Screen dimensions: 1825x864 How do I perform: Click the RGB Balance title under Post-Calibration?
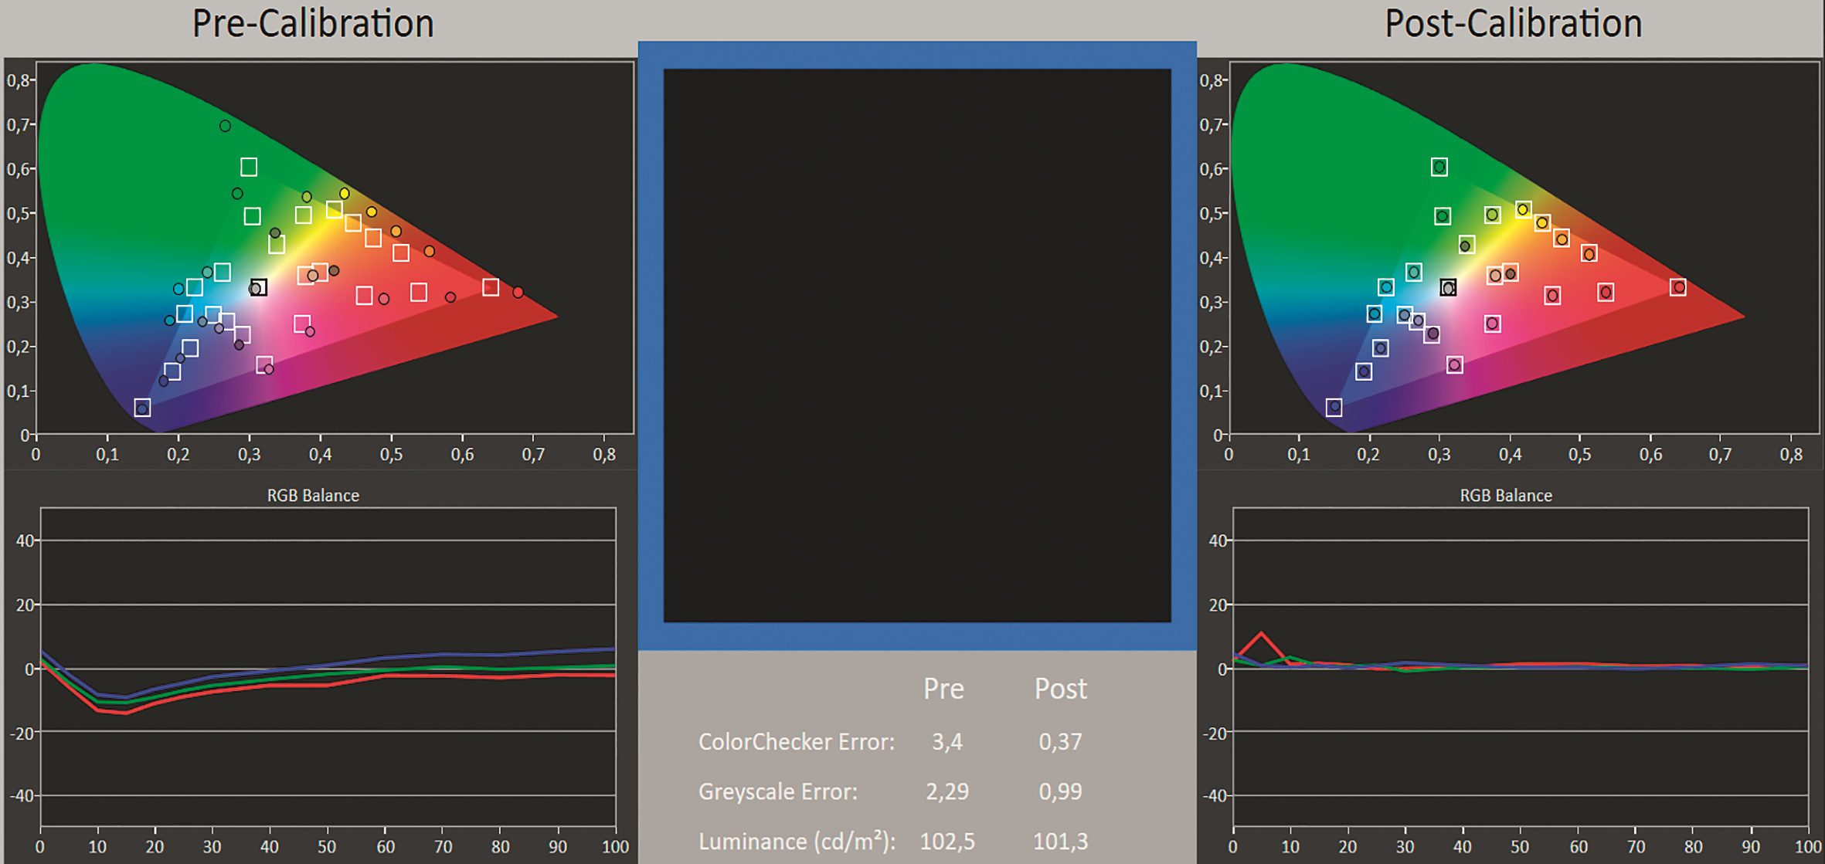tap(1505, 496)
